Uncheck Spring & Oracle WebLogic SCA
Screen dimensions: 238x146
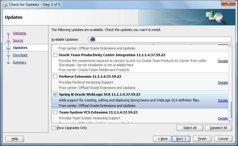click(x=55, y=94)
